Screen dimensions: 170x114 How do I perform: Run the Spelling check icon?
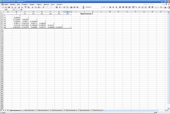(x=25, y=7)
